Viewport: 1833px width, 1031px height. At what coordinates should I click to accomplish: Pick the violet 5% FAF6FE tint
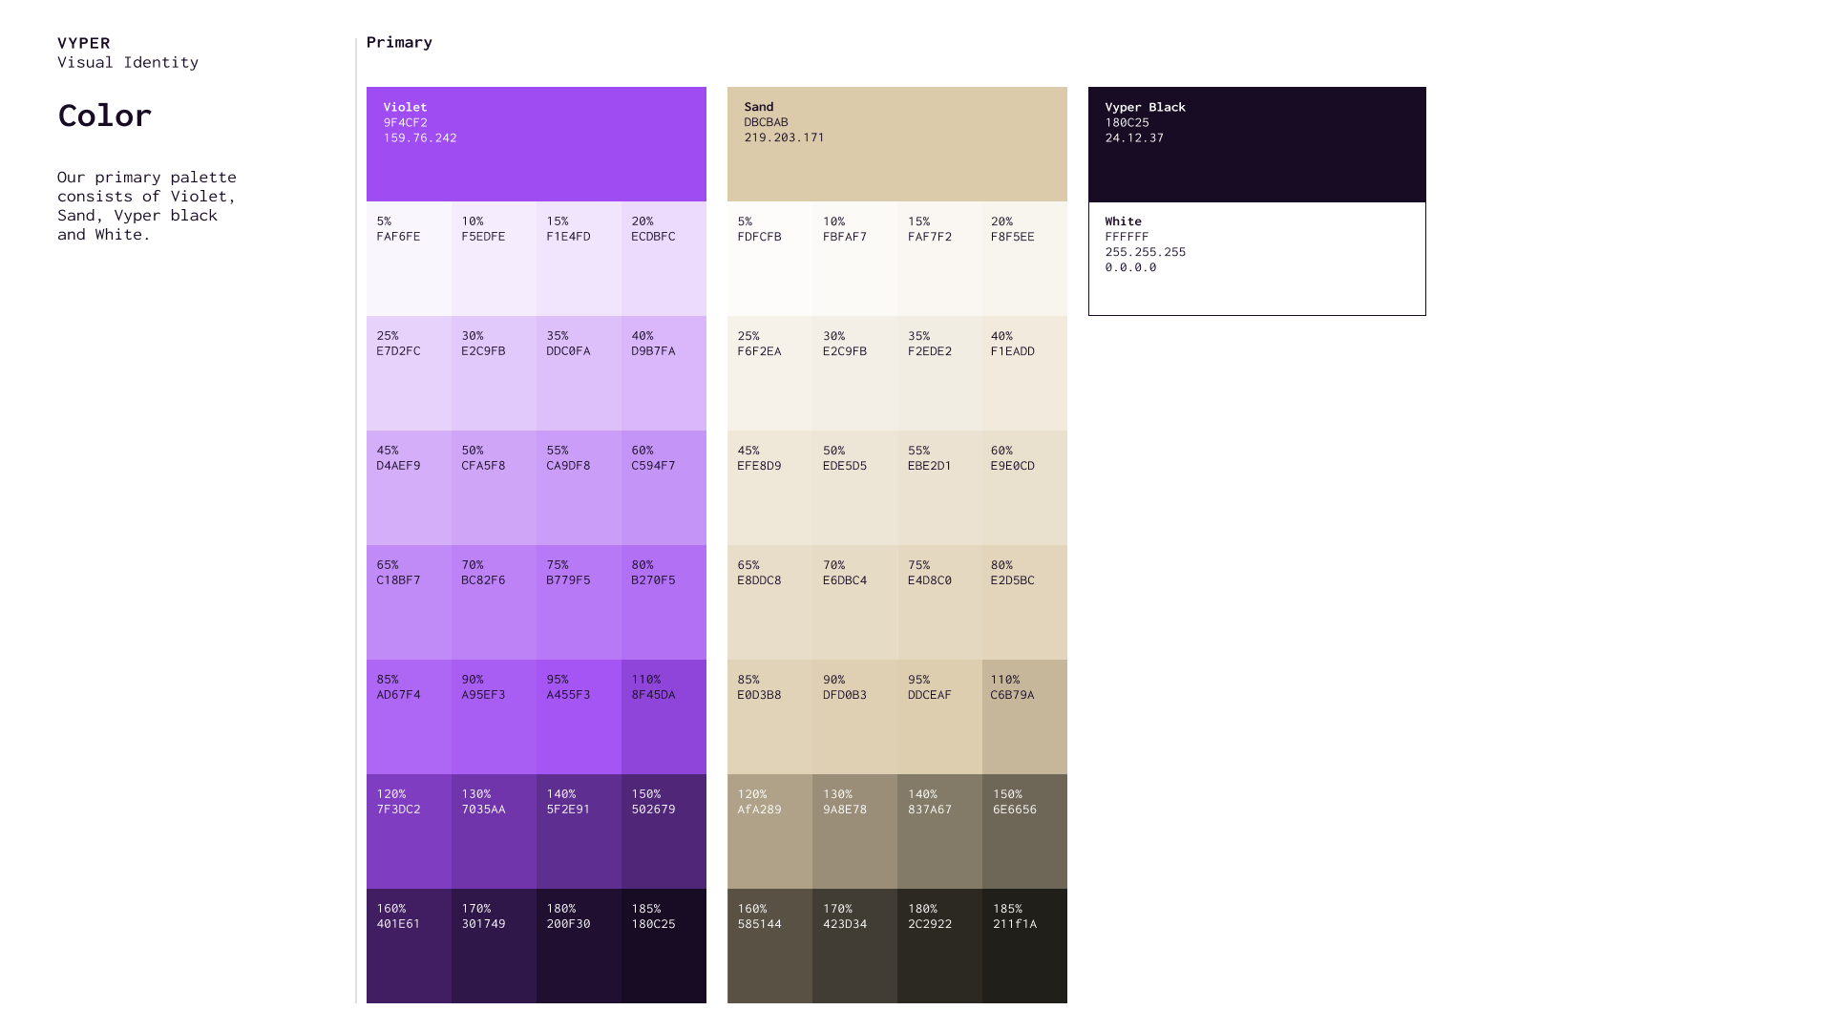(x=409, y=259)
